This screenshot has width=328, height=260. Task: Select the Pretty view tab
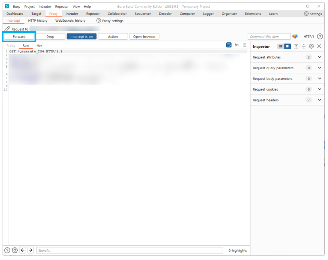(x=11, y=46)
